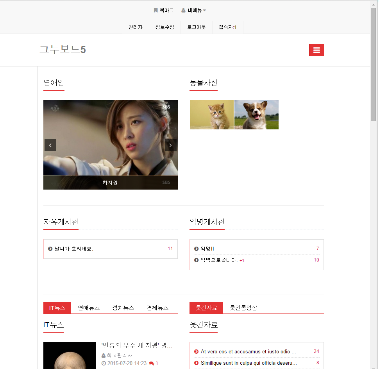Click the view count 10 on 익명으로씁니다

316,260
